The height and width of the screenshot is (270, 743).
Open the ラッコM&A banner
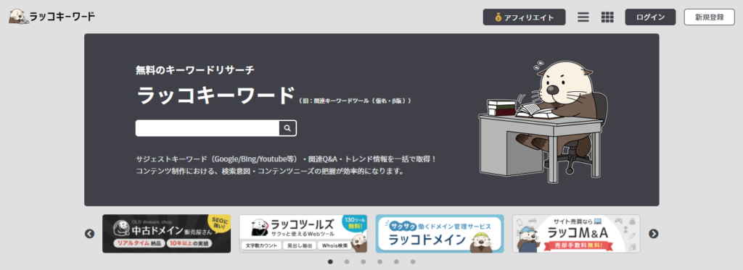(x=576, y=234)
